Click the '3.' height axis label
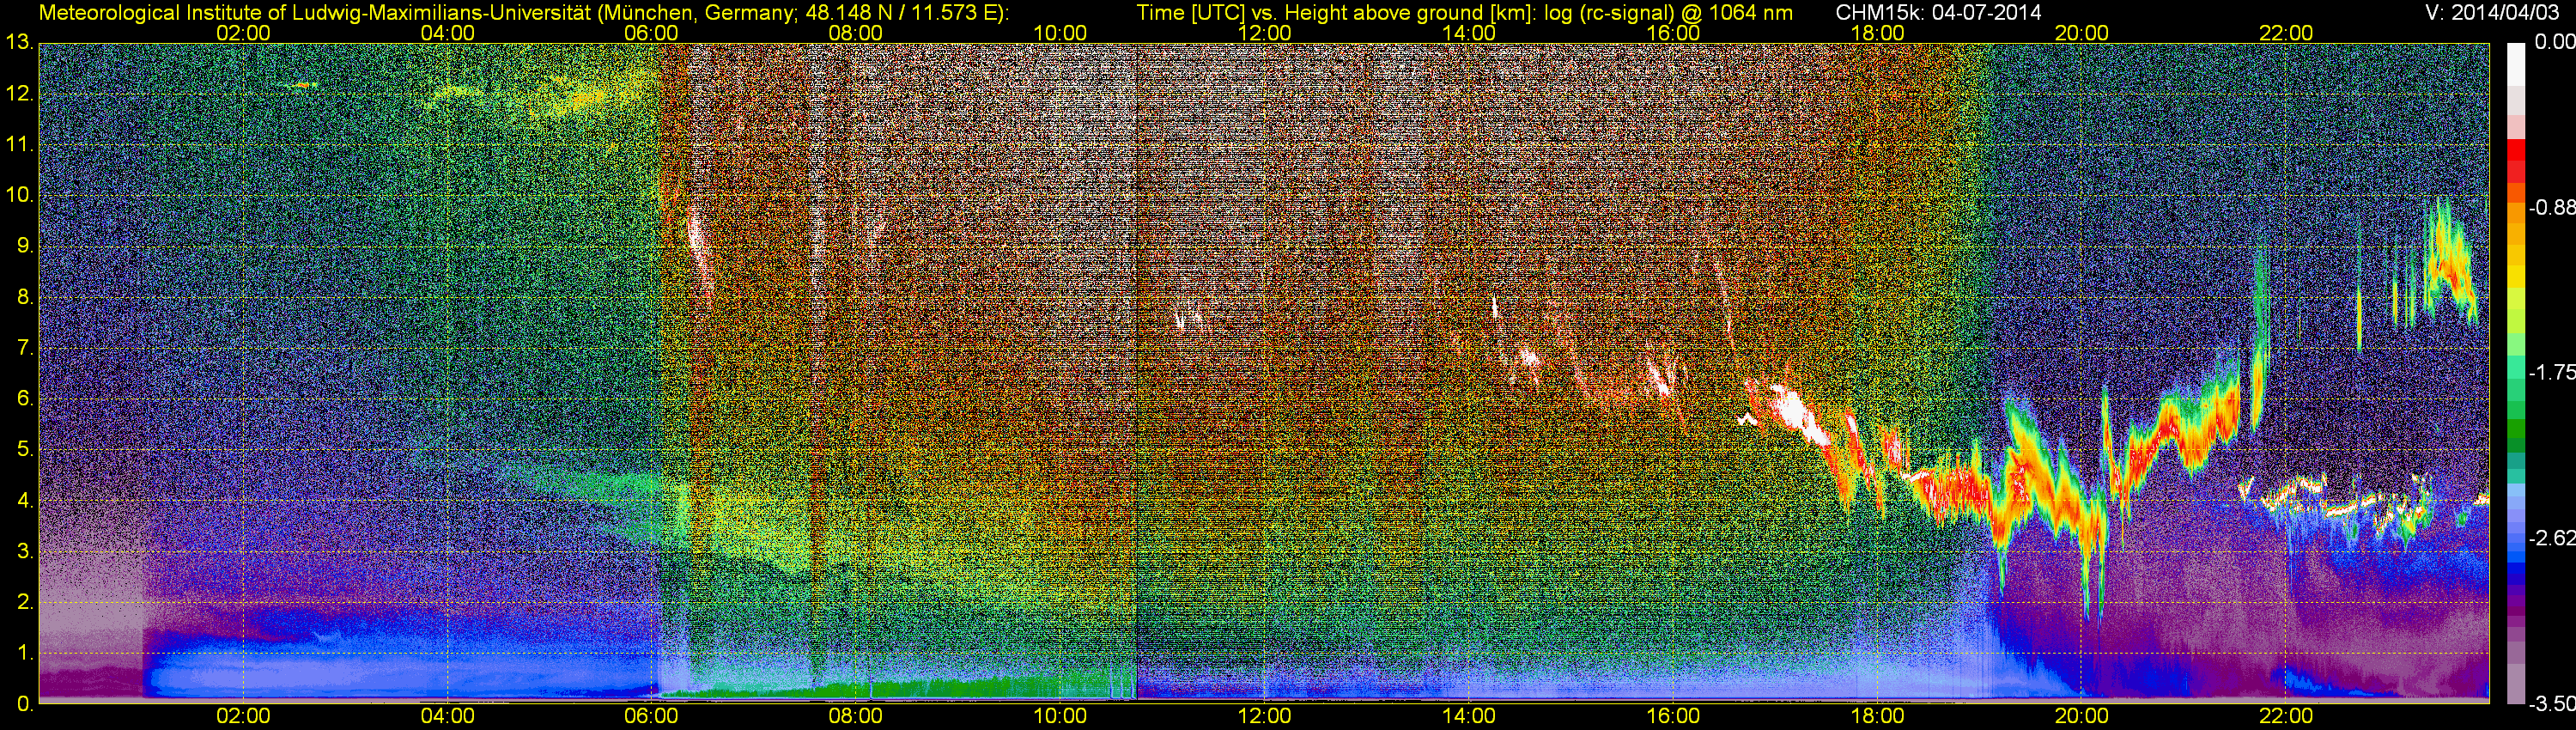 click(24, 552)
